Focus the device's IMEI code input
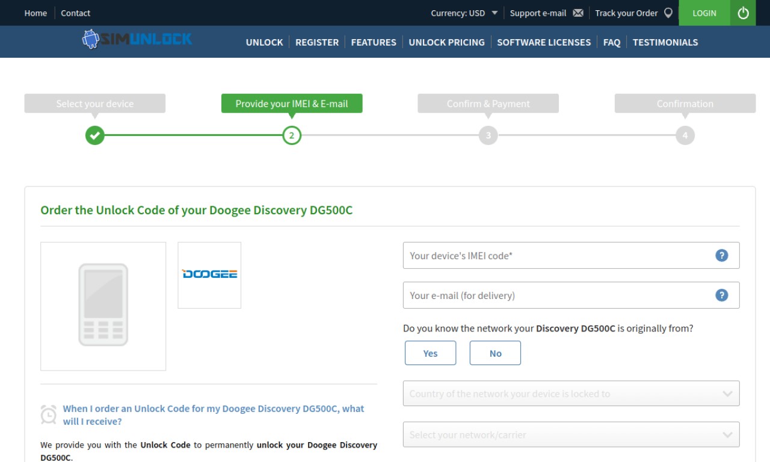The height and width of the screenshot is (462, 770). 571,256
